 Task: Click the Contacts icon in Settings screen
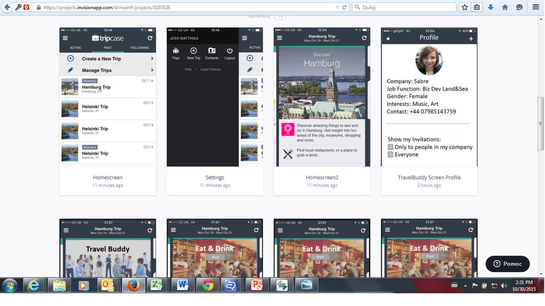[x=212, y=51]
